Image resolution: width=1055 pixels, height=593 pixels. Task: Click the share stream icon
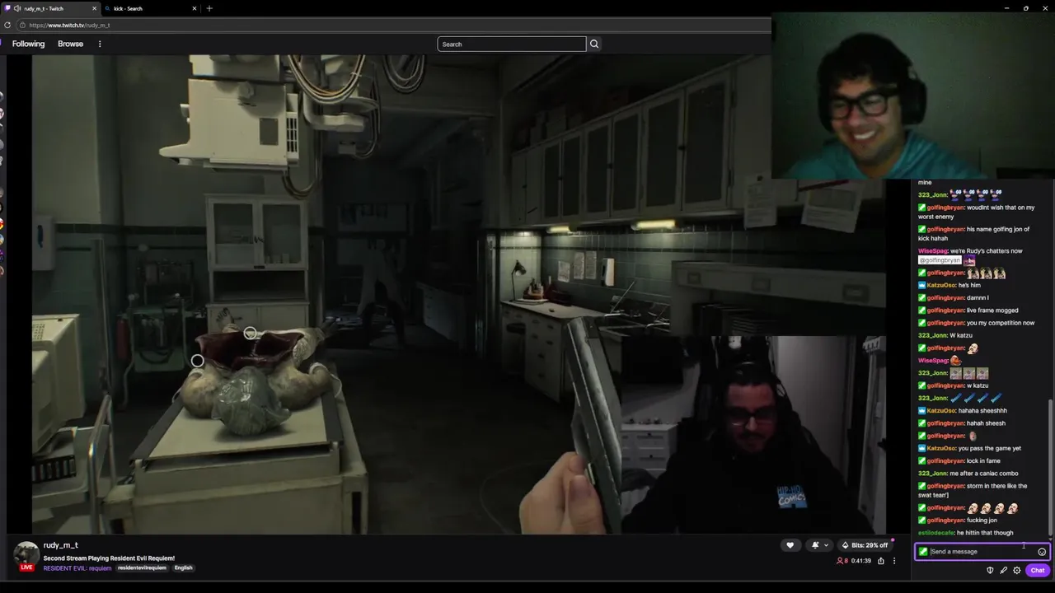coord(880,561)
